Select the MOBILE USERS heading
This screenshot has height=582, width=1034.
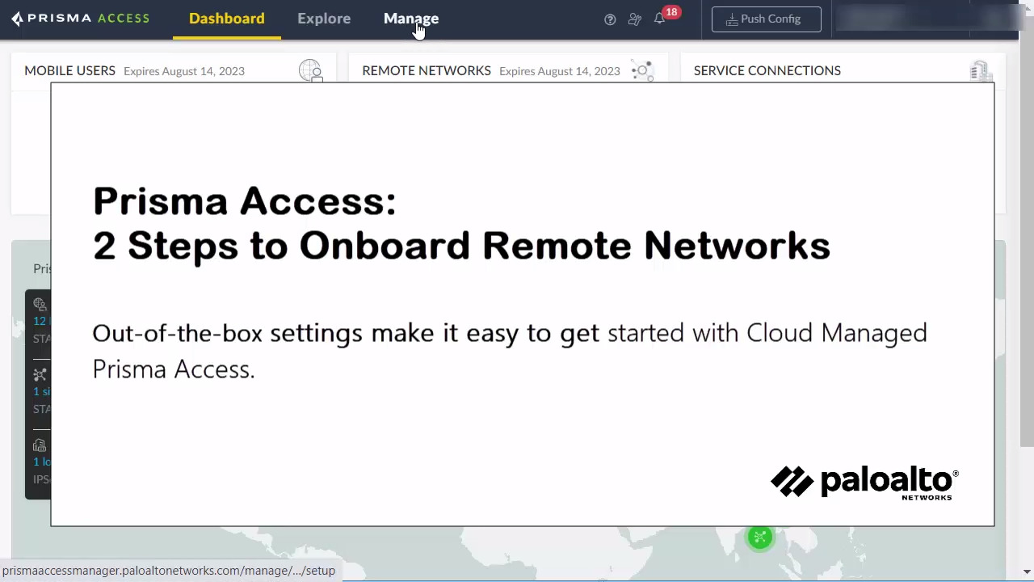[69, 71]
